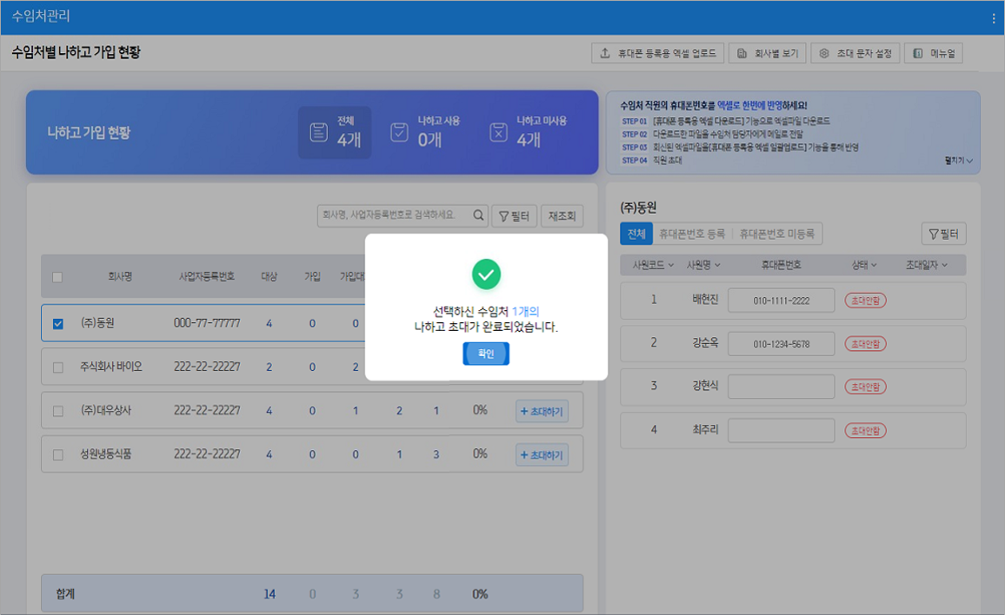Click the 엑셀로 한번에 반영 link text
The image size is (1005, 615).
(x=749, y=106)
